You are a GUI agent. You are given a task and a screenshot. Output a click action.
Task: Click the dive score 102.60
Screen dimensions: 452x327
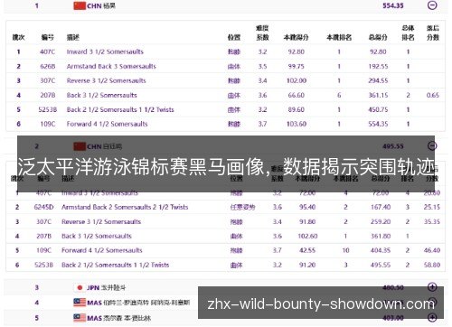307,236
